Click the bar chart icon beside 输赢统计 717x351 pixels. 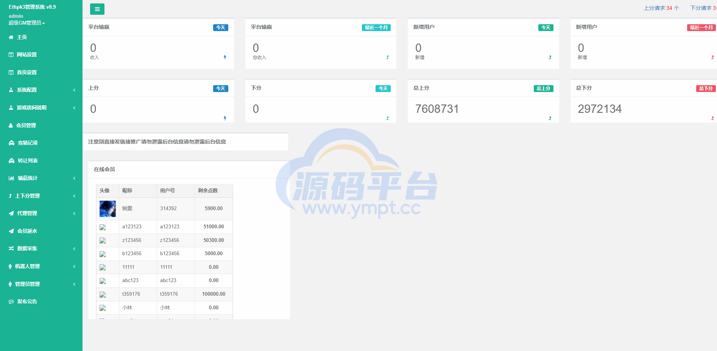tap(11, 178)
